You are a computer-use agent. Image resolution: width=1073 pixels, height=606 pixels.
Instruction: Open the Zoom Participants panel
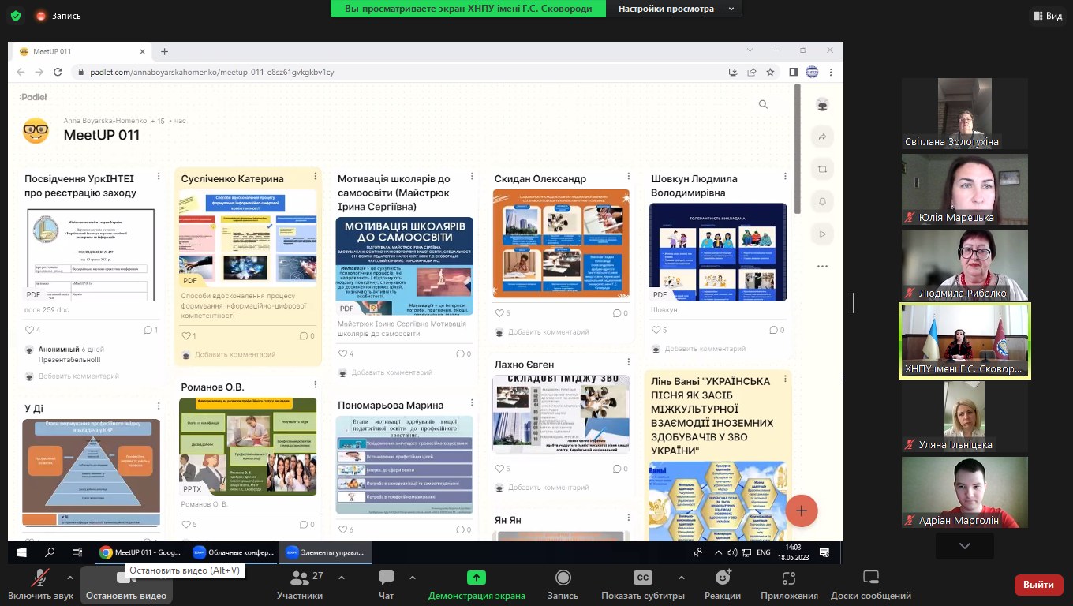(300, 585)
